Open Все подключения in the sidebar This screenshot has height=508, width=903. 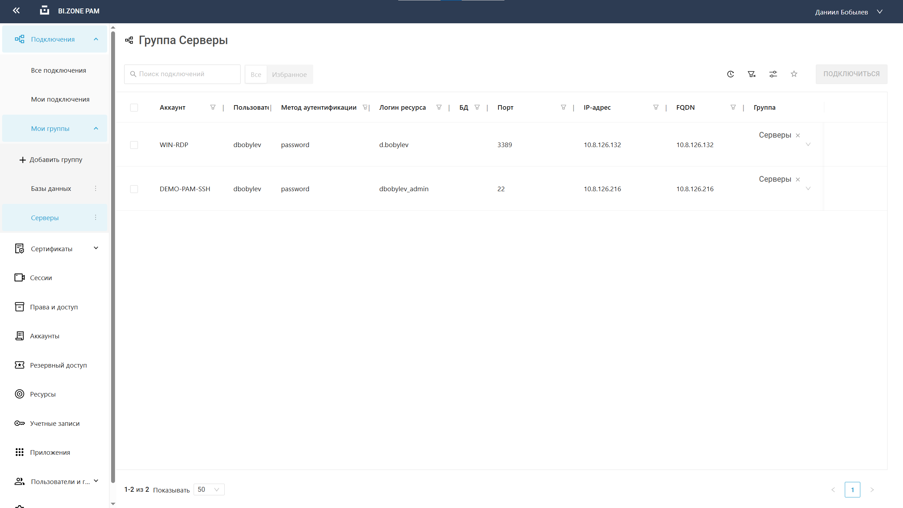pyautogui.click(x=59, y=70)
